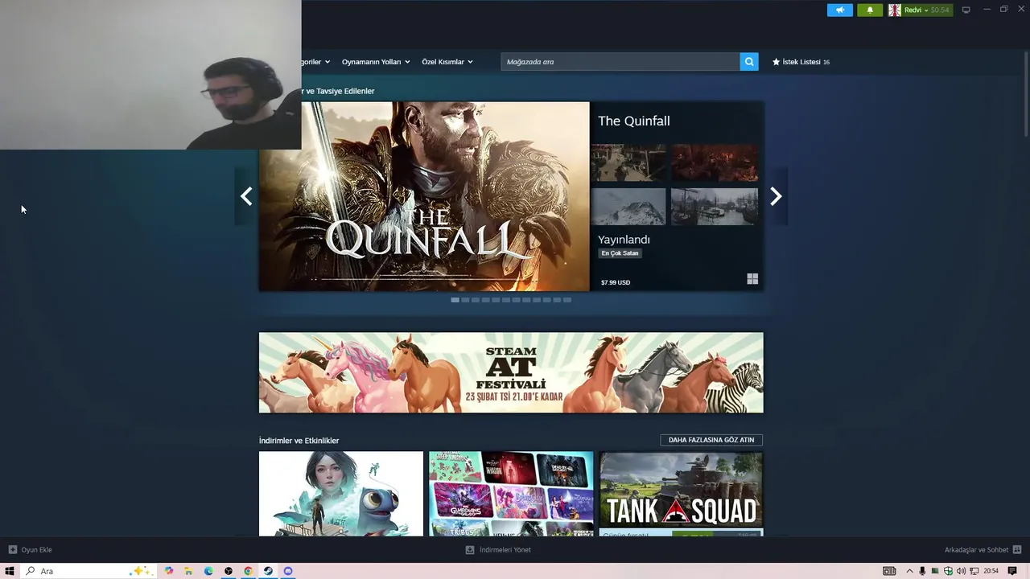Open the girl with blue creature game capsule
The width and height of the screenshot is (1030, 579).
[341, 494]
